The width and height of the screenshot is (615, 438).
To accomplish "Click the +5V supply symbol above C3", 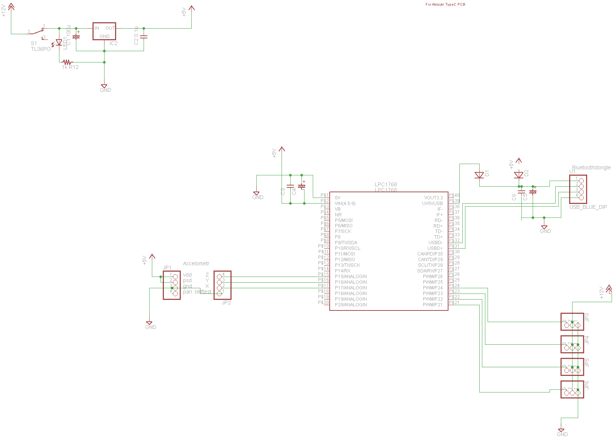I will pyautogui.click(x=282, y=150).
